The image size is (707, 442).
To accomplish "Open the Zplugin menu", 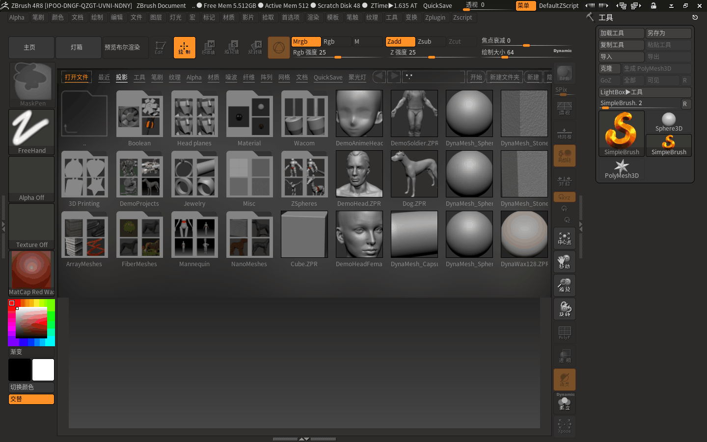I will click(435, 17).
